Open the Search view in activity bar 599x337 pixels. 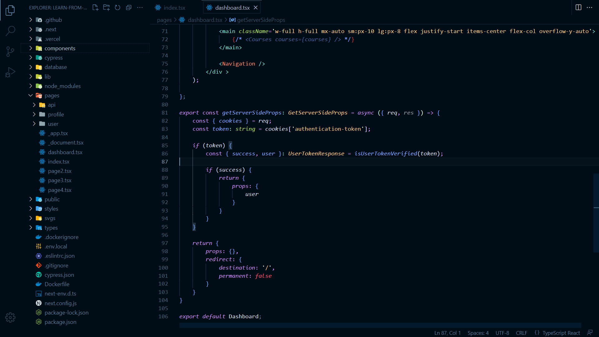pyautogui.click(x=10, y=31)
